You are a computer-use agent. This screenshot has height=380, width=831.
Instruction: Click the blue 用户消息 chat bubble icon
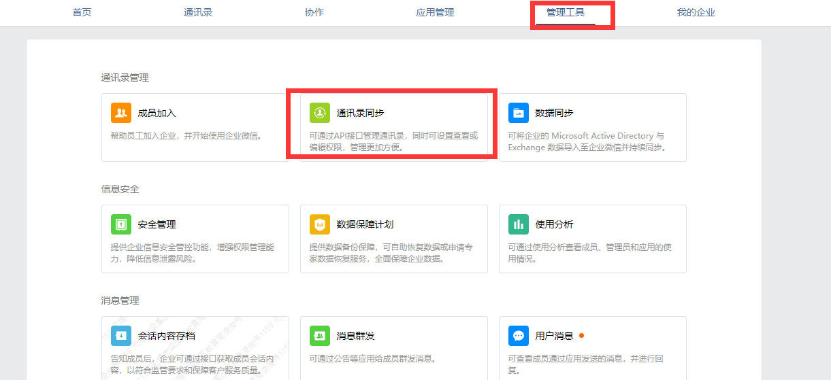tap(519, 336)
